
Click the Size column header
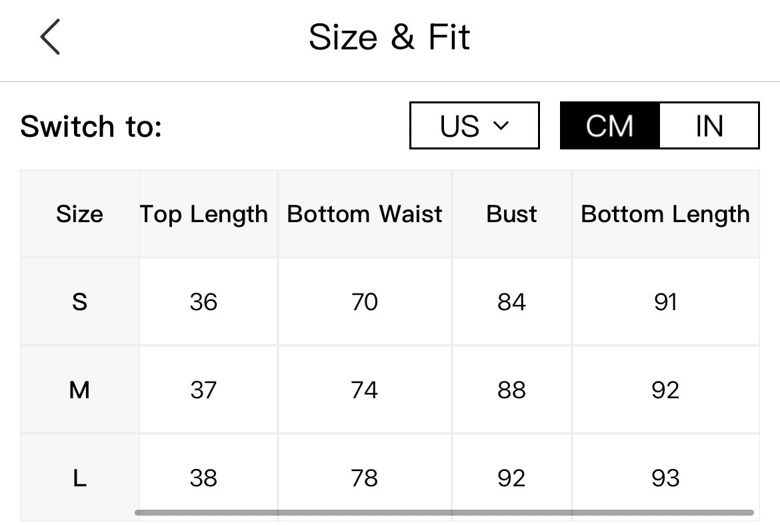tap(79, 214)
